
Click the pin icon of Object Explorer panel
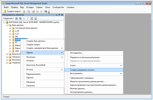point(59,15)
